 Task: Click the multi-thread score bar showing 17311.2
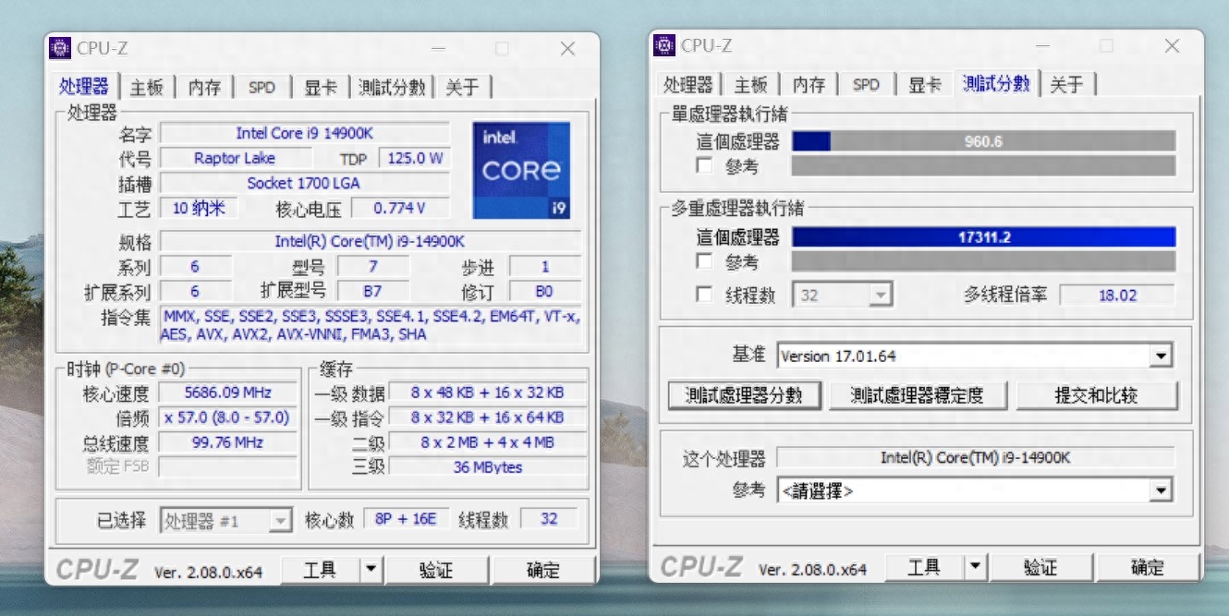(x=983, y=237)
